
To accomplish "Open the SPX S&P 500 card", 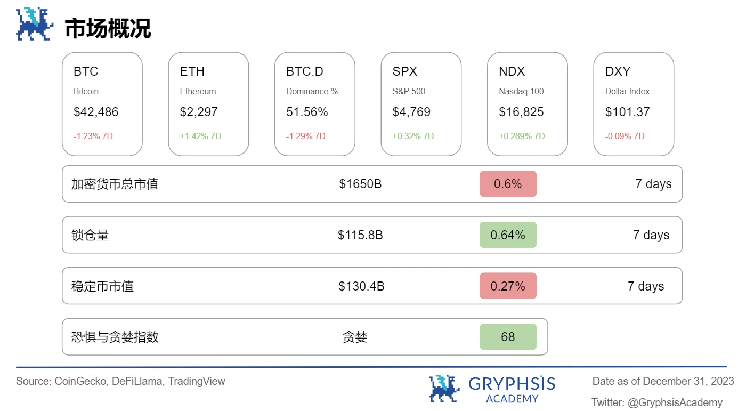I will tap(421, 104).
